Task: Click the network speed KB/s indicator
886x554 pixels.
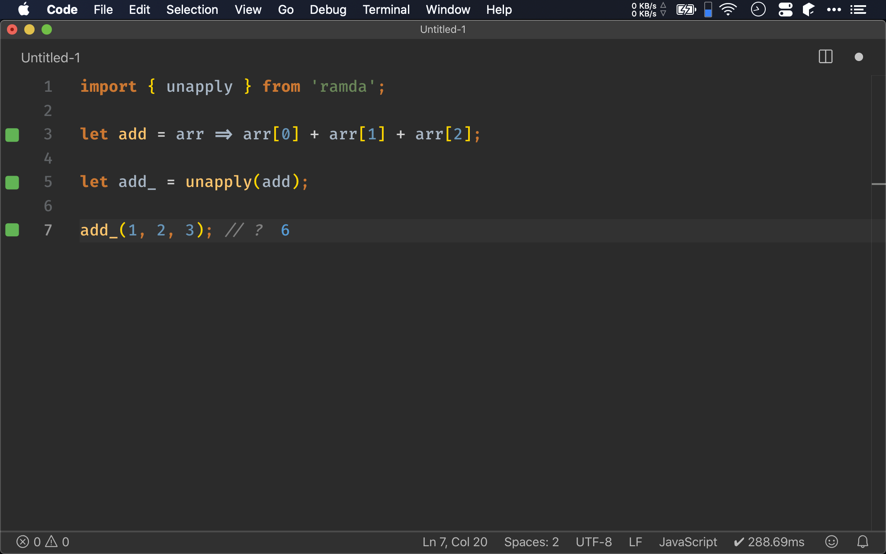Action: (x=648, y=10)
